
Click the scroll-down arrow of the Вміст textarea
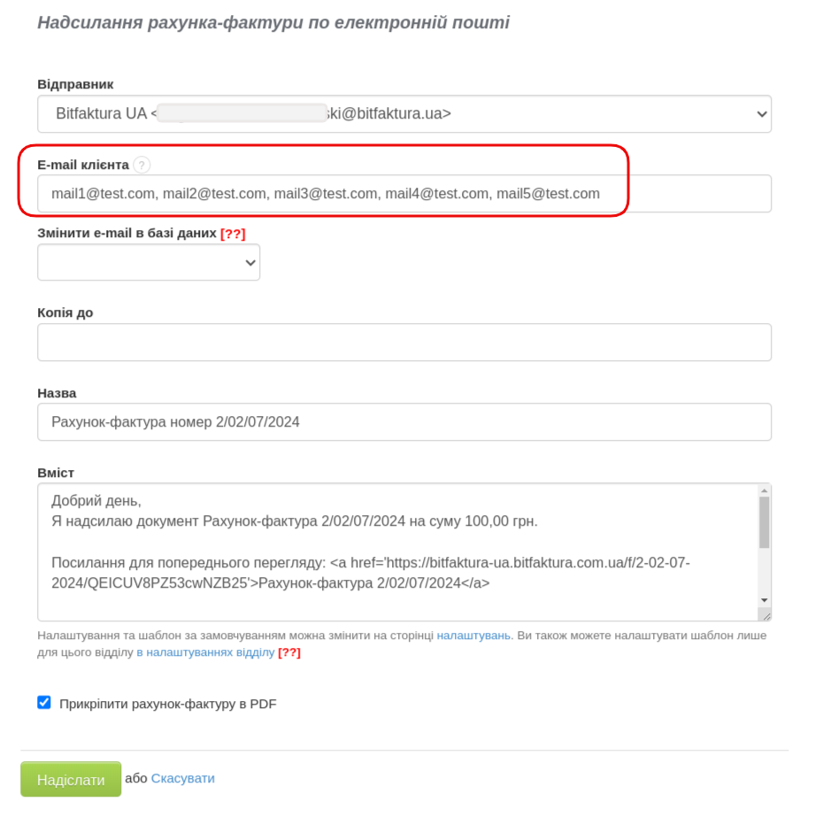pos(765,600)
